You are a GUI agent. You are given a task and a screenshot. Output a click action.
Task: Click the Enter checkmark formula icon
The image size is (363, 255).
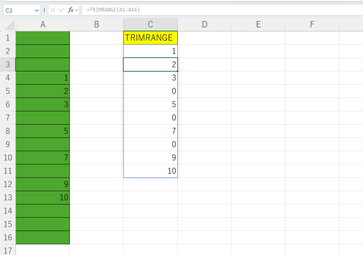[61, 10]
